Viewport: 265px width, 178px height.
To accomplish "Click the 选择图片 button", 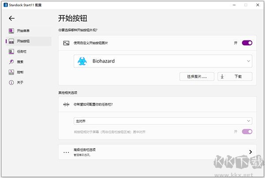I will (197, 77).
